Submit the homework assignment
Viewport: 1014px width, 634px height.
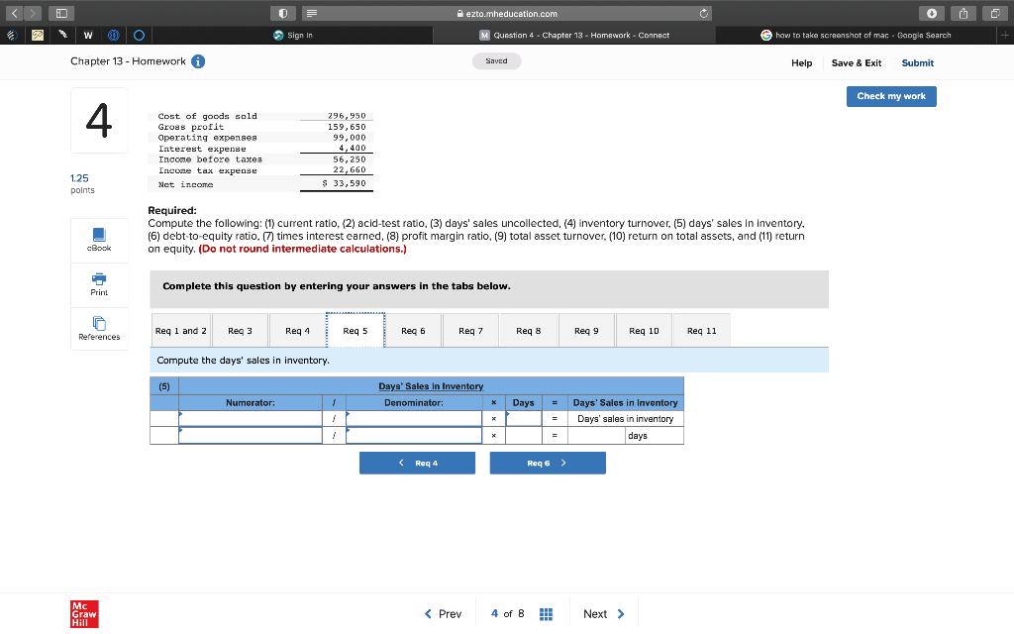[918, 62]
